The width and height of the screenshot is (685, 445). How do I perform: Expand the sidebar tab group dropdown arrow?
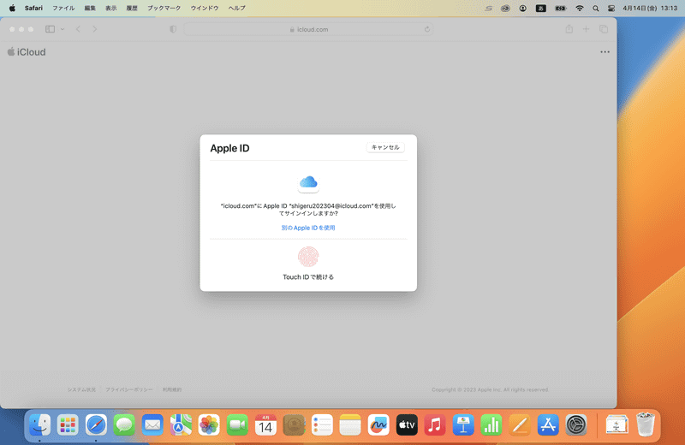[x=63, y=29]
